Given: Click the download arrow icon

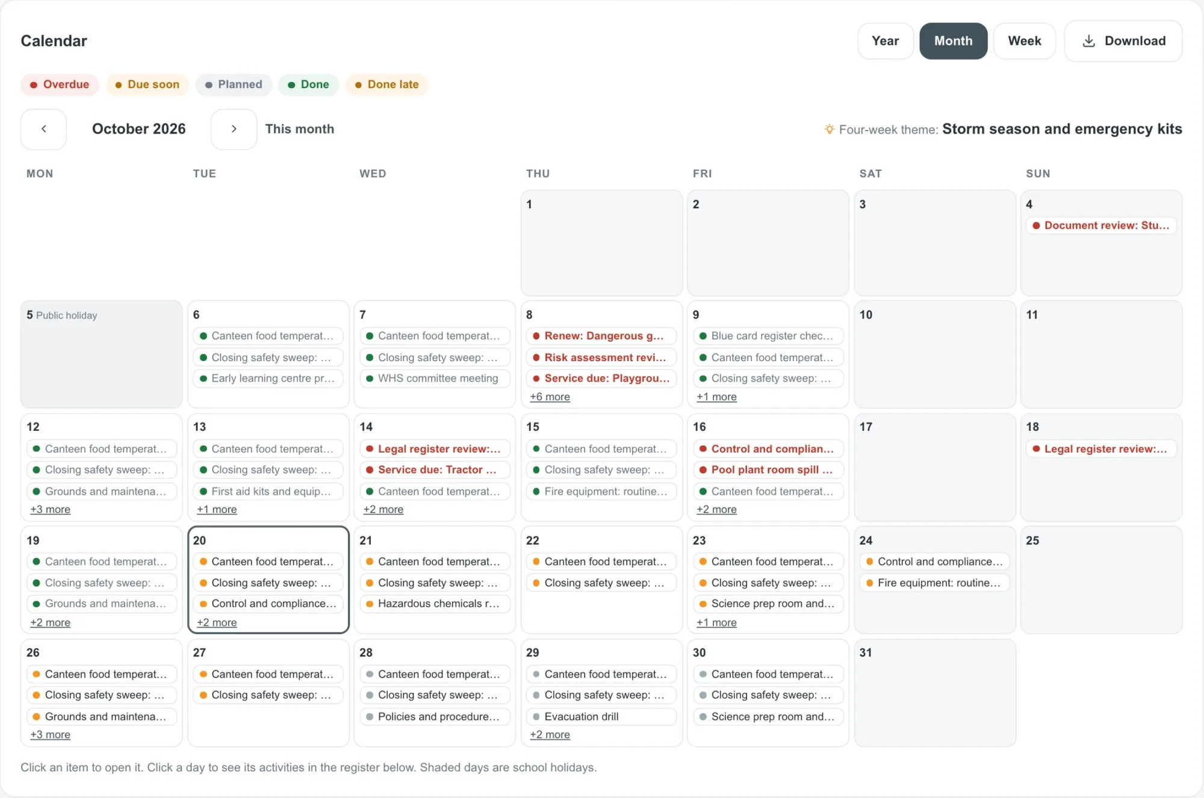Looking at the screenshot, I should tap(1088, 41).
